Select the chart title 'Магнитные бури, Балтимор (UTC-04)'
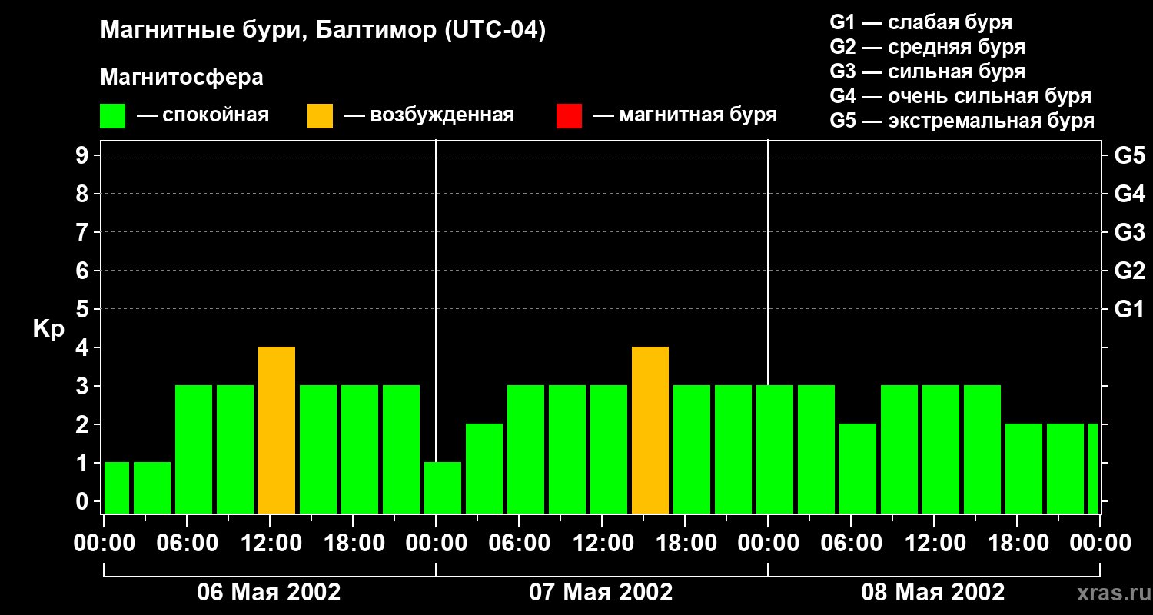This screenshot has width=1153, height=615. coord(323,31)
